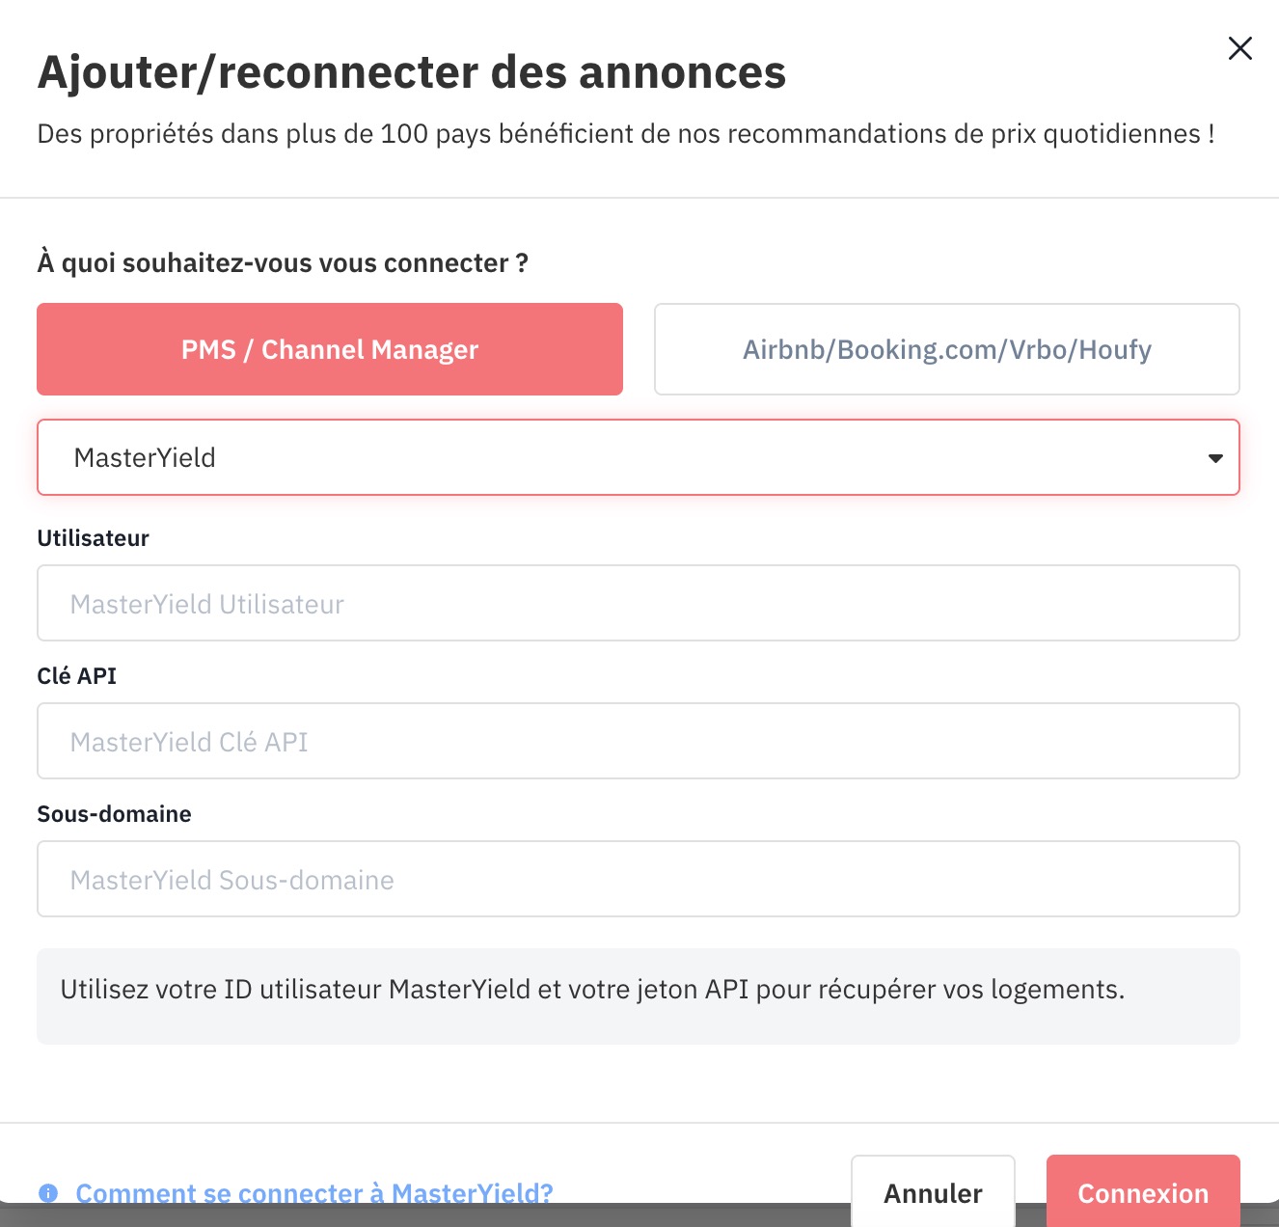
Task: Click the Clé API field label
Action: click(77, 676)
